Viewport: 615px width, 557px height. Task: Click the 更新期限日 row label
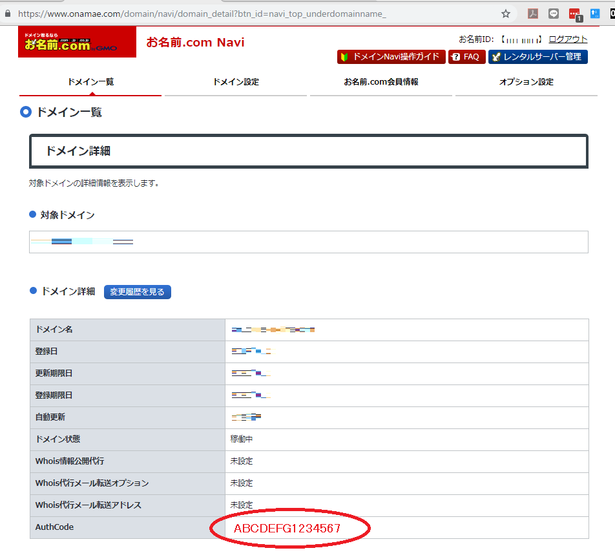(x=54, y=373)
